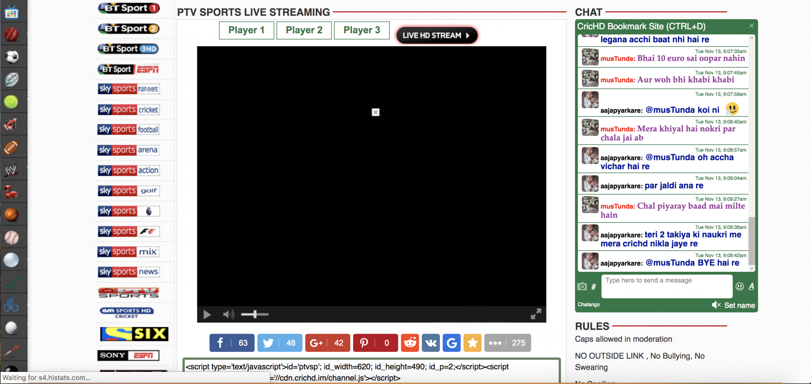Switch to Player 2 tab

304,30
